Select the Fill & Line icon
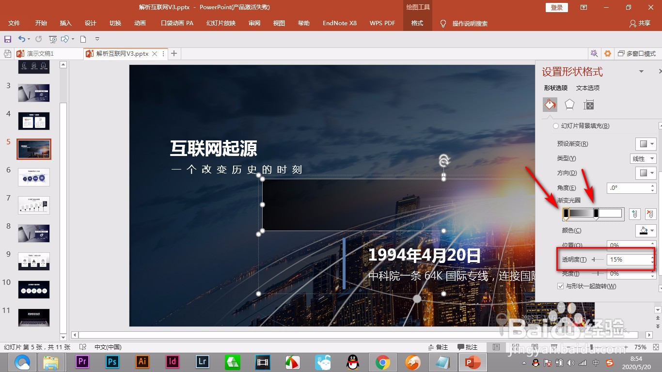Screen dimensions: 662x372 coord(550,104)
